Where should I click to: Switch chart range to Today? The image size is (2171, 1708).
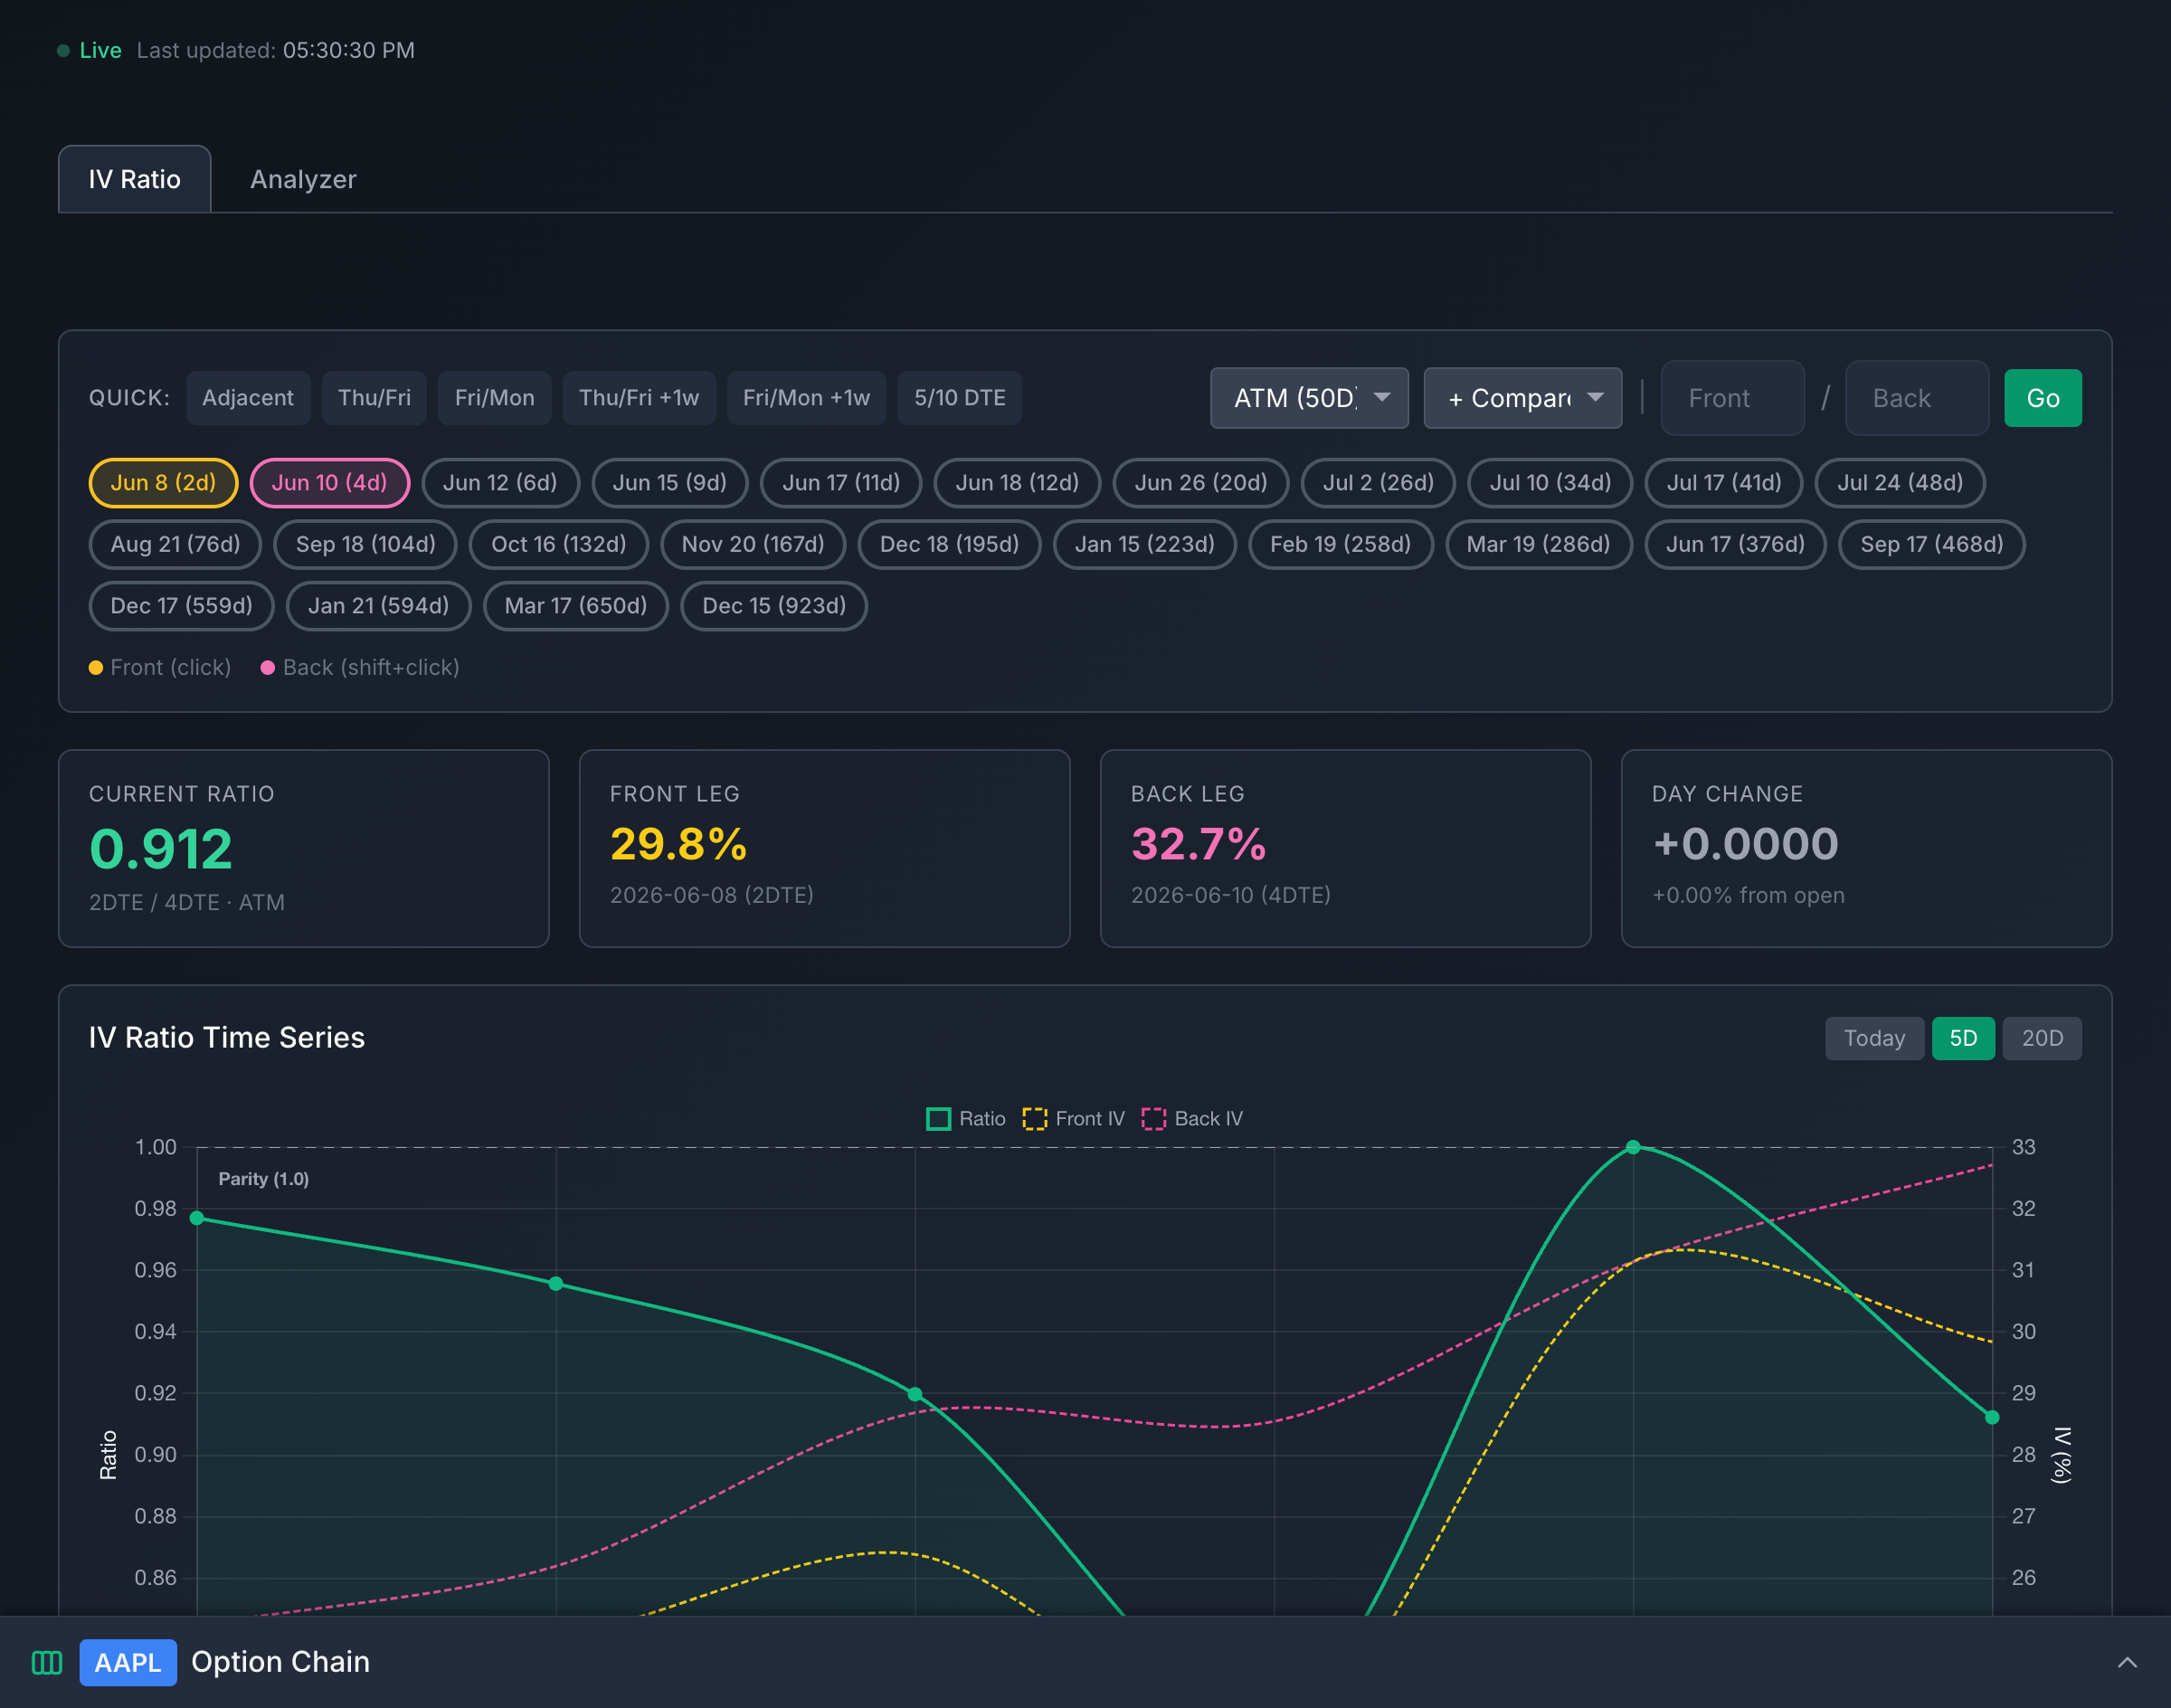click(x=1874, y=1038)
